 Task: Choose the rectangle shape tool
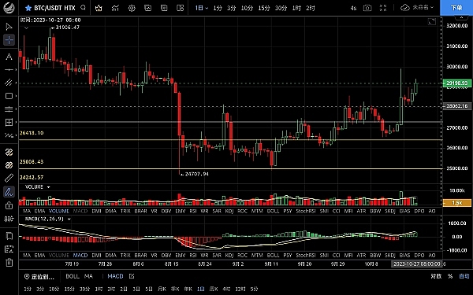pyautogui.click(x=9, y=96)
